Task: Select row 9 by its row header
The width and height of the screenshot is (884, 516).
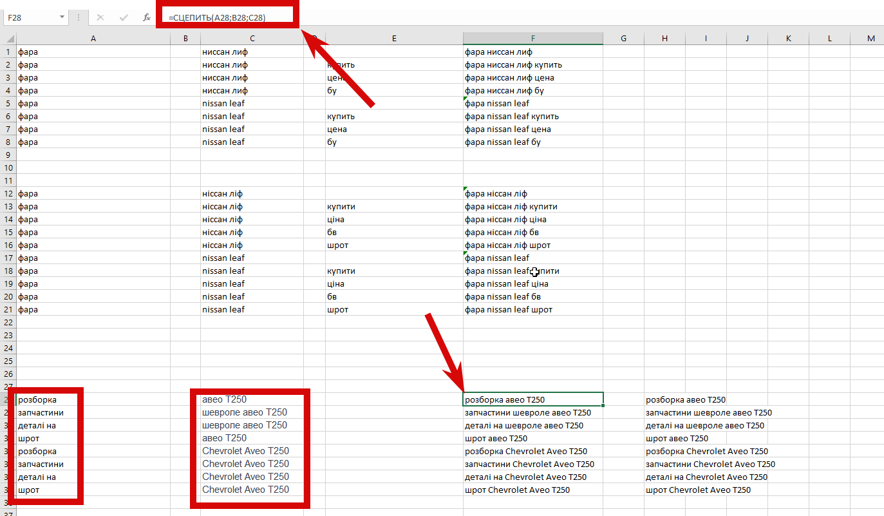Action: (x=8, y=155)
